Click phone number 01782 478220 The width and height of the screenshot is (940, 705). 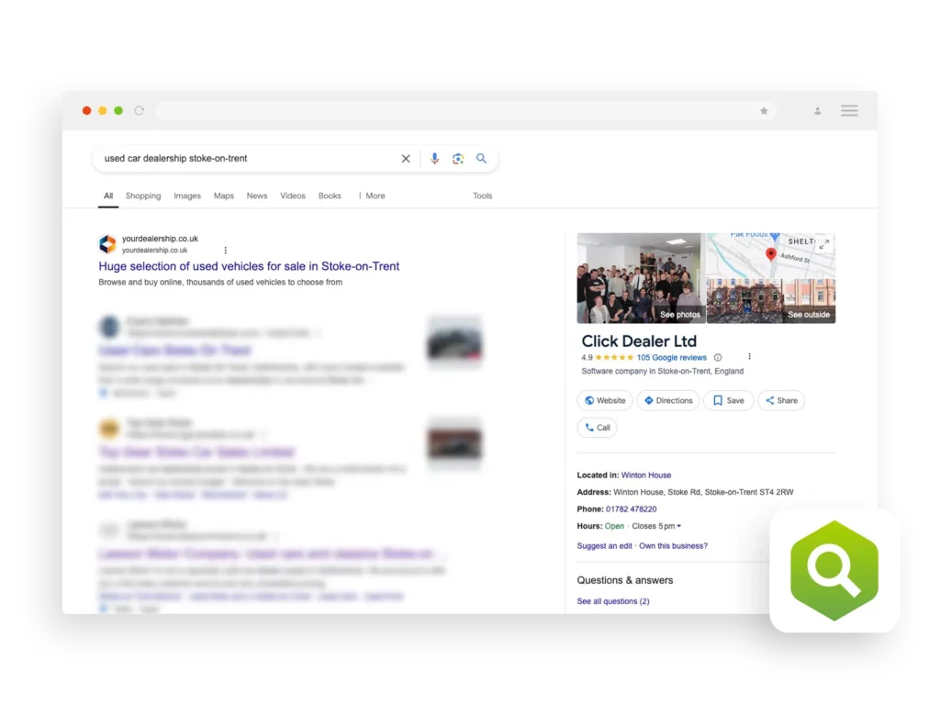pyautogui.click(x=632, y=509)
